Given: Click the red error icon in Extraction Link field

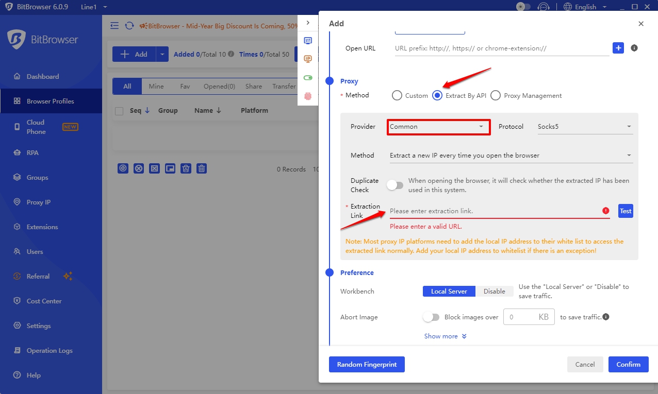Looking at the screenshot, I should [x=605, y=211].
